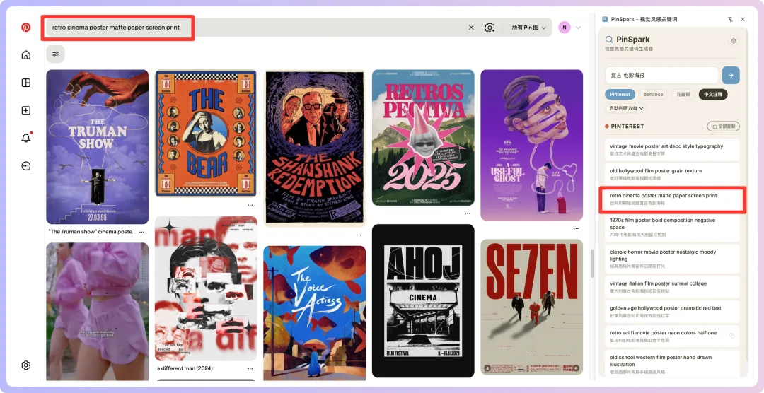Viewport: 764px width, 393px height.
Task: Select keyword "vintage movie poster art deco style typography"
Action: click(x=673, y=150)
